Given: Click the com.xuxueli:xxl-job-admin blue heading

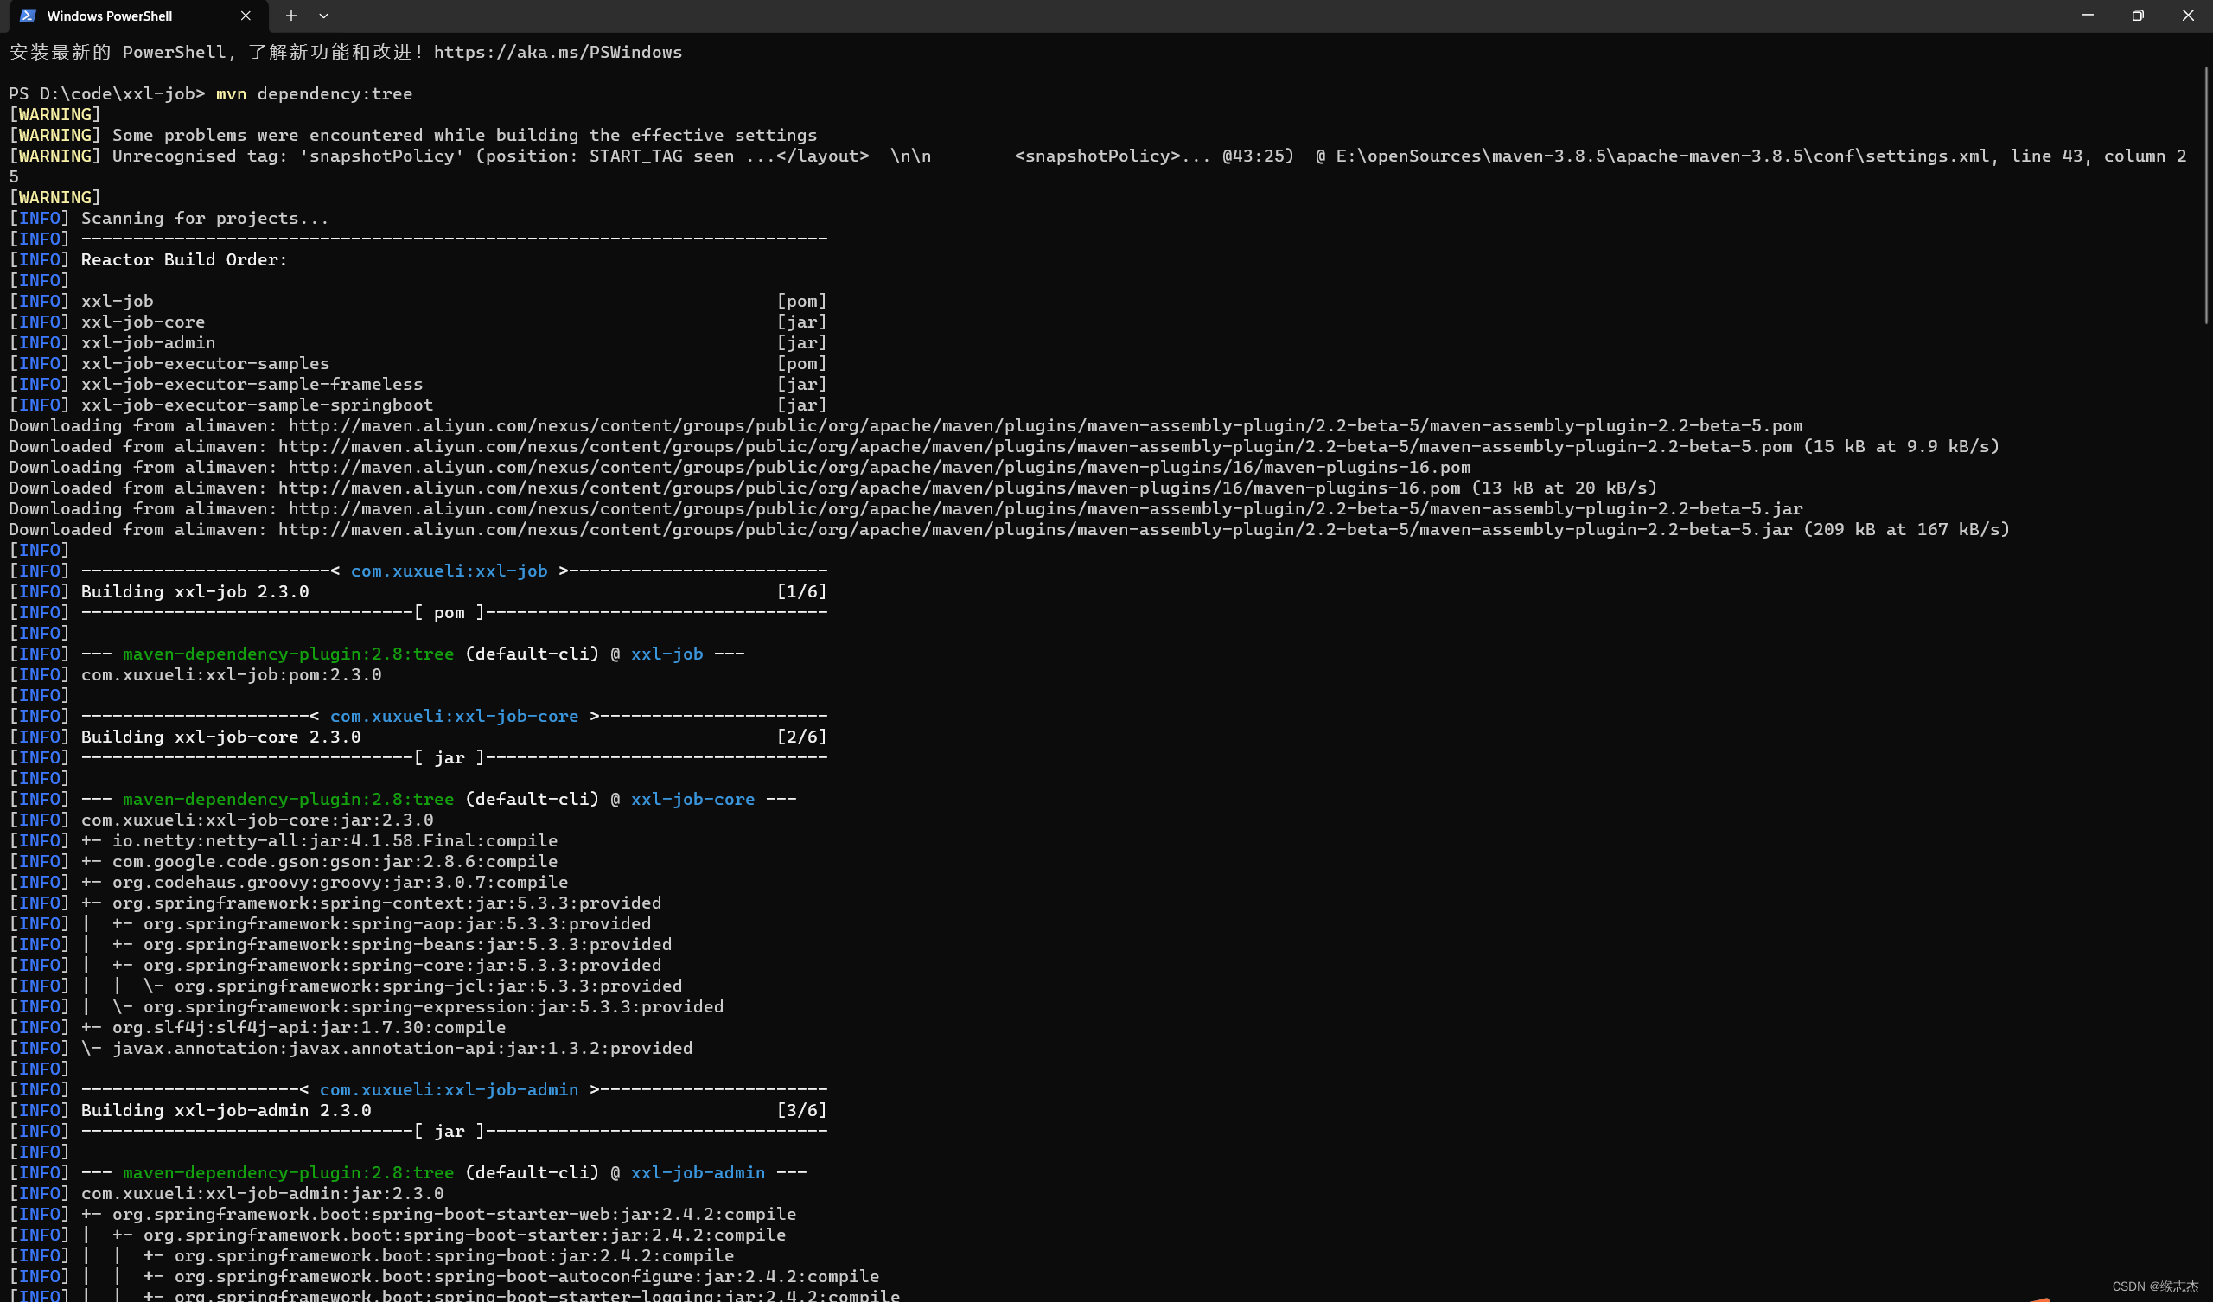Looking at the screenshot, I should pos(449,1089).
